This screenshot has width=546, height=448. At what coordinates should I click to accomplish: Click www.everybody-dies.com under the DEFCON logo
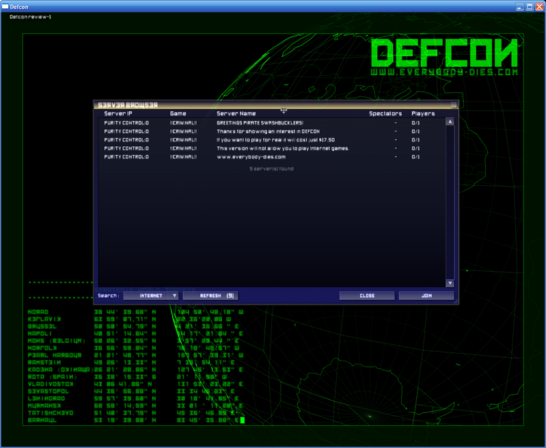pyautogui.click(x=444, y=72)
